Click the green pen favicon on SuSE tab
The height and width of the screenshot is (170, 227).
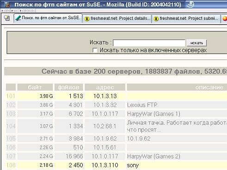pos(18,18)
